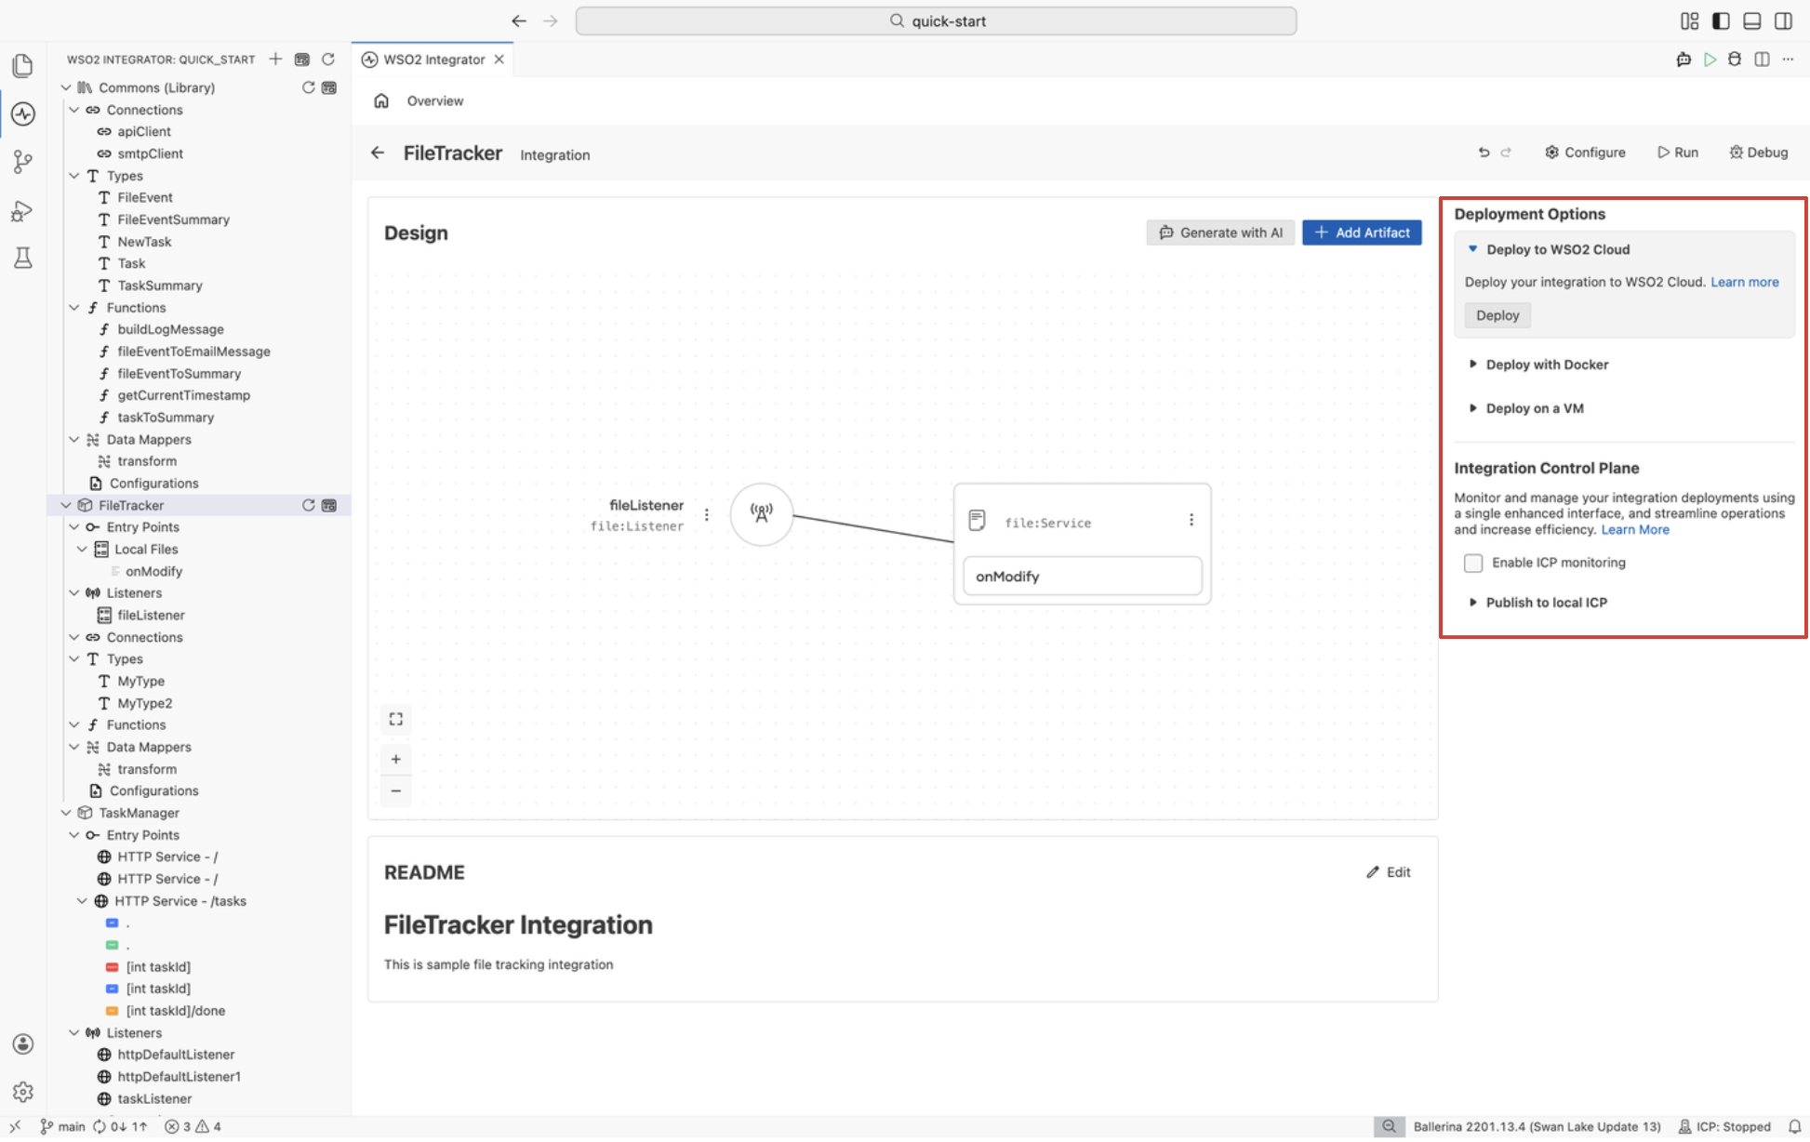Open Learn more link for WSO2 Cloud
This screenshot has width=1810, height=1142.
pos(1745,282)
